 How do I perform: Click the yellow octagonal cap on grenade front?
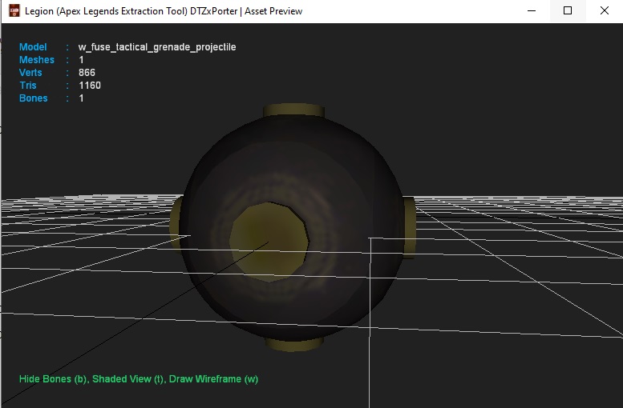coord(269,242)
